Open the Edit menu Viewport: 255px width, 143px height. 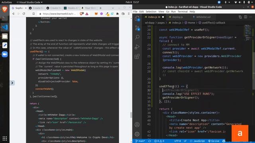[141, 12]
